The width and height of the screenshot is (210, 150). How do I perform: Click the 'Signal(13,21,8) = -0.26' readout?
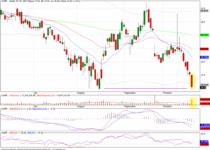click(x=43, y=109)
